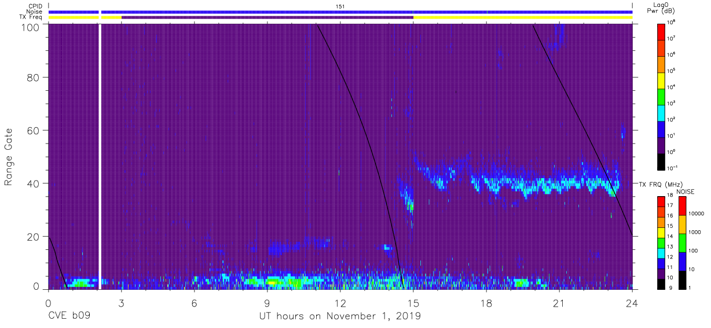The height and width of the screenshot is (328, 711).
Task: Click the yellow TX Freq bar after 15 UT
Action: pos(523,17)
